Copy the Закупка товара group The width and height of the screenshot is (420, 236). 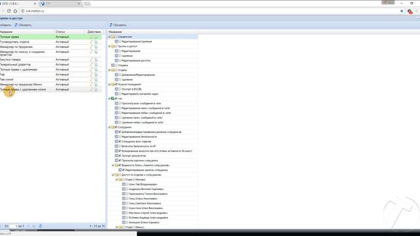[x=96, y=60]
